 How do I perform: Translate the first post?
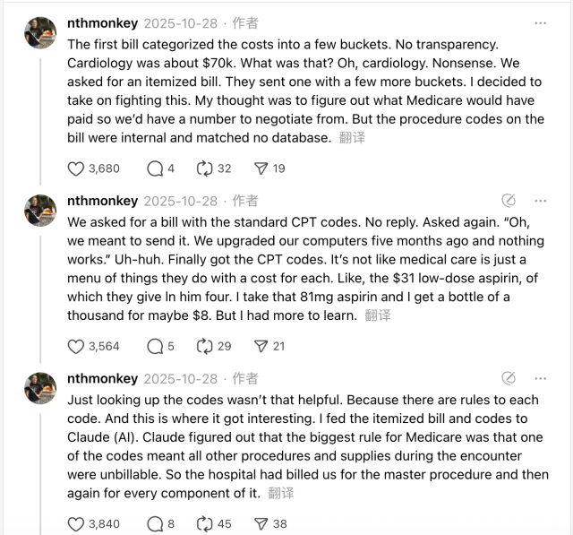coord(353,138)
